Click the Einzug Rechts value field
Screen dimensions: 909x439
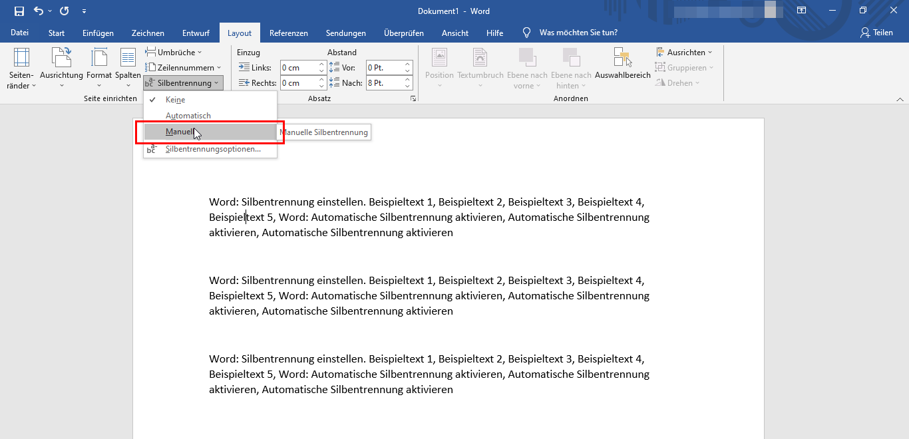click(298, 83)
